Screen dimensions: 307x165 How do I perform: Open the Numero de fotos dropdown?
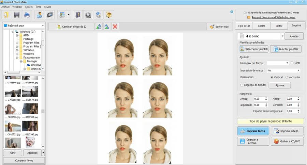(x=287, y=63)
